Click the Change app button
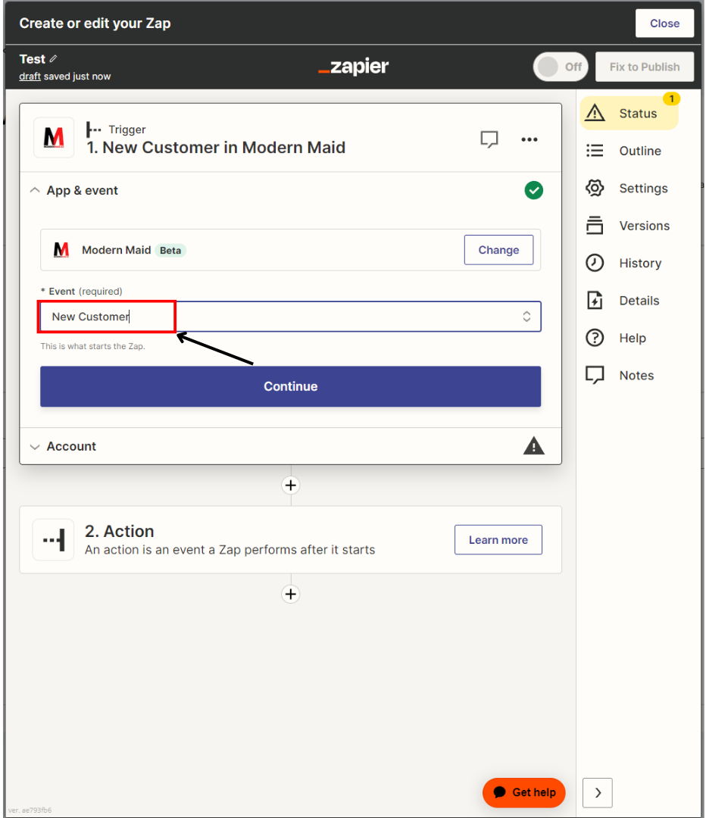Viewport: 706px width, 818px height. (498, 250)
